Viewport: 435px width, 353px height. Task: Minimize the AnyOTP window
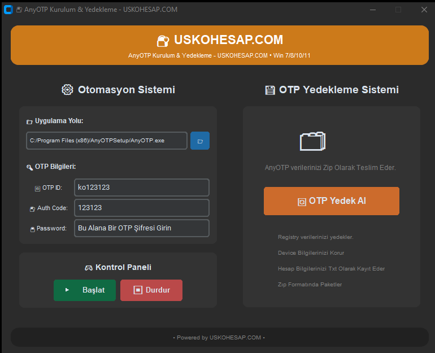point(373,10)
